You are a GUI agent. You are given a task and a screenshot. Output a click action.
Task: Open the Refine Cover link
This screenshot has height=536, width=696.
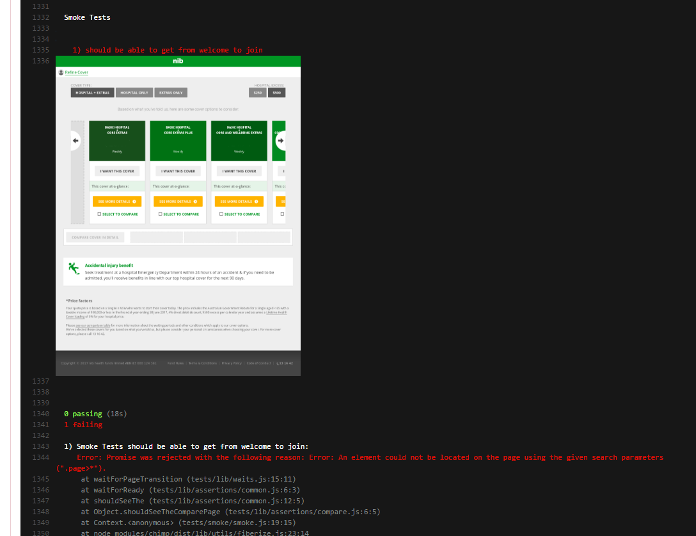[77, 72]
